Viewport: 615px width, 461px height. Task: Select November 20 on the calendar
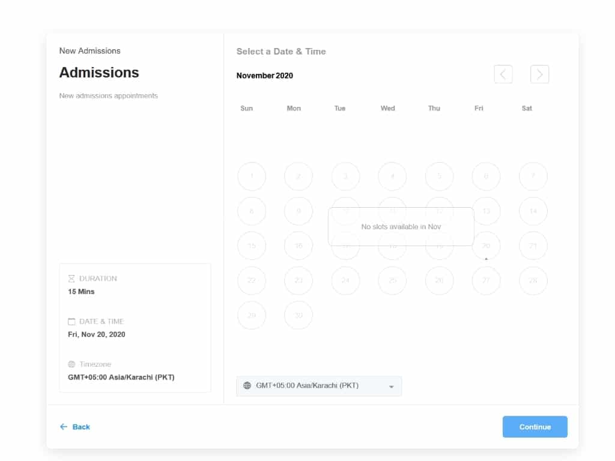486,246
